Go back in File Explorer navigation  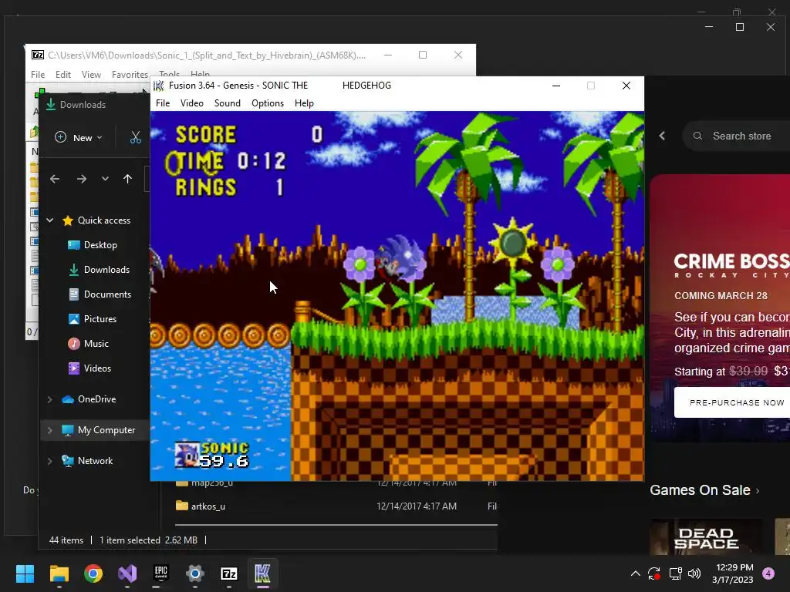(55, 179)
